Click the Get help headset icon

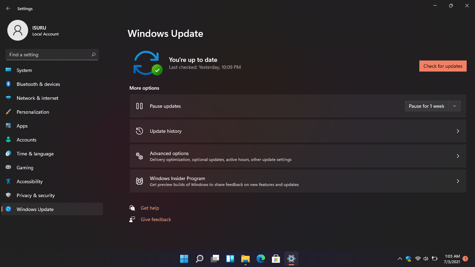pyautogui.click(x=132, y=208)
